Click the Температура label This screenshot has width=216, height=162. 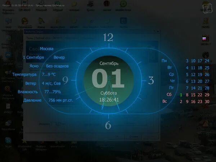coord(24,75)
